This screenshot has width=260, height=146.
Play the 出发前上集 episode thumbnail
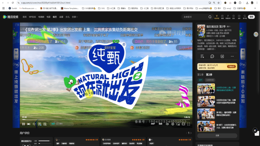[206, 89]
